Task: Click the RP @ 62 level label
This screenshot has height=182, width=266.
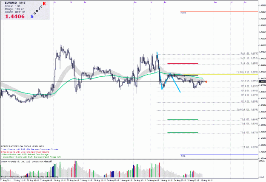Action: [x=249, y=95]
